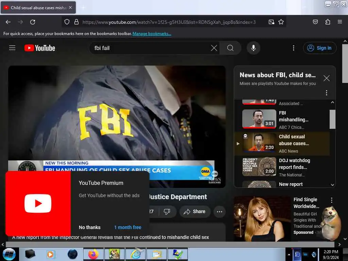Share the video
Image resolution: width=348 pixels, height=261 pixels.
[x=195, y=211]
